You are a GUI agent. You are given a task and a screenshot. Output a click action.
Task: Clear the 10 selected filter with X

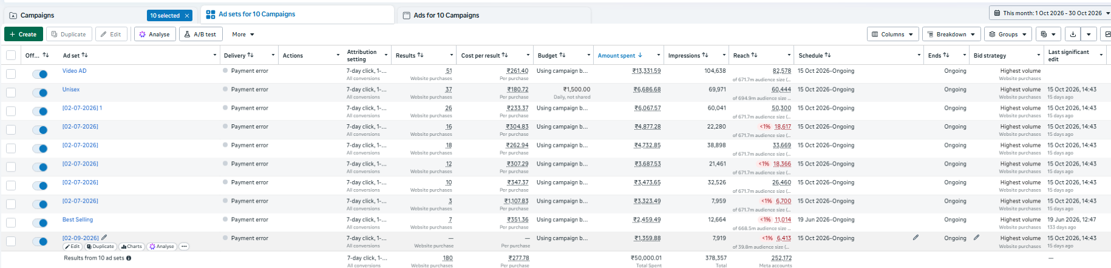187,16
